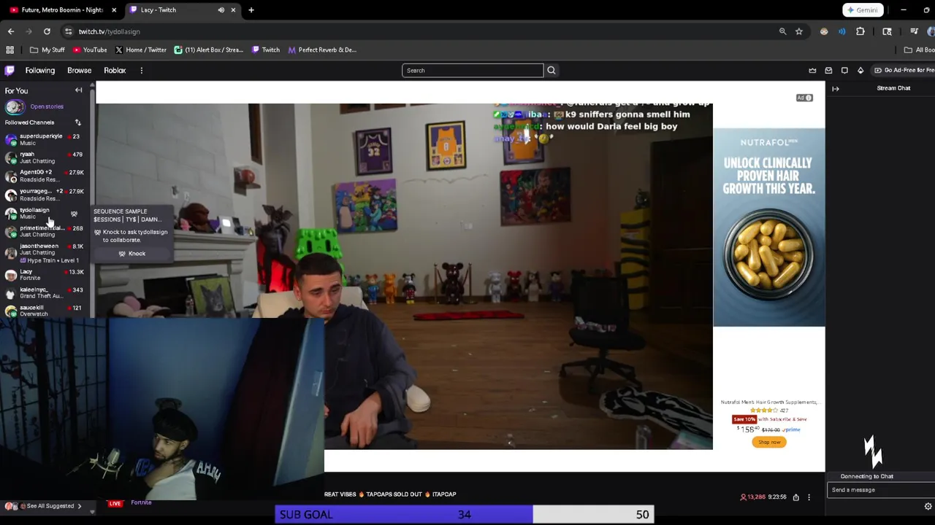Open the Chrome apps grid icon
The image size is (935, 525).
click(x=10, y=50)
